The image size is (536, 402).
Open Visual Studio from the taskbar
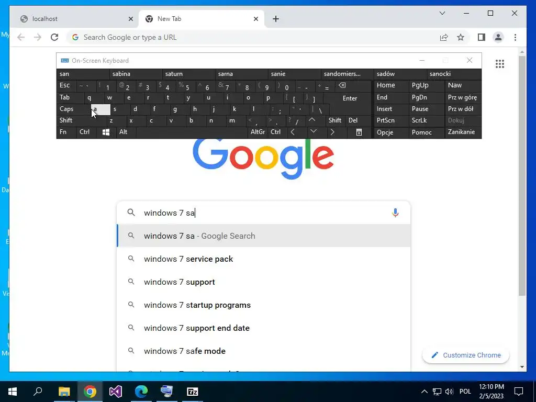(116, 392)
